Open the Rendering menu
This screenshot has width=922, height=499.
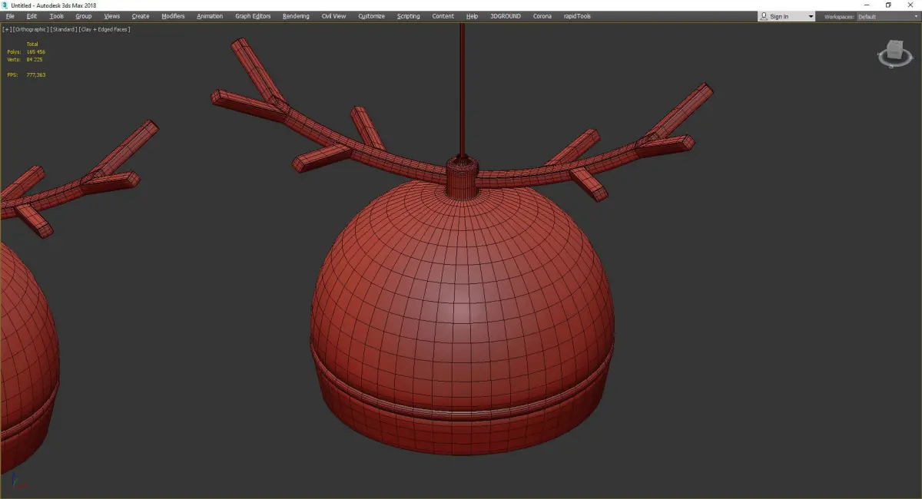coord(296,16)
